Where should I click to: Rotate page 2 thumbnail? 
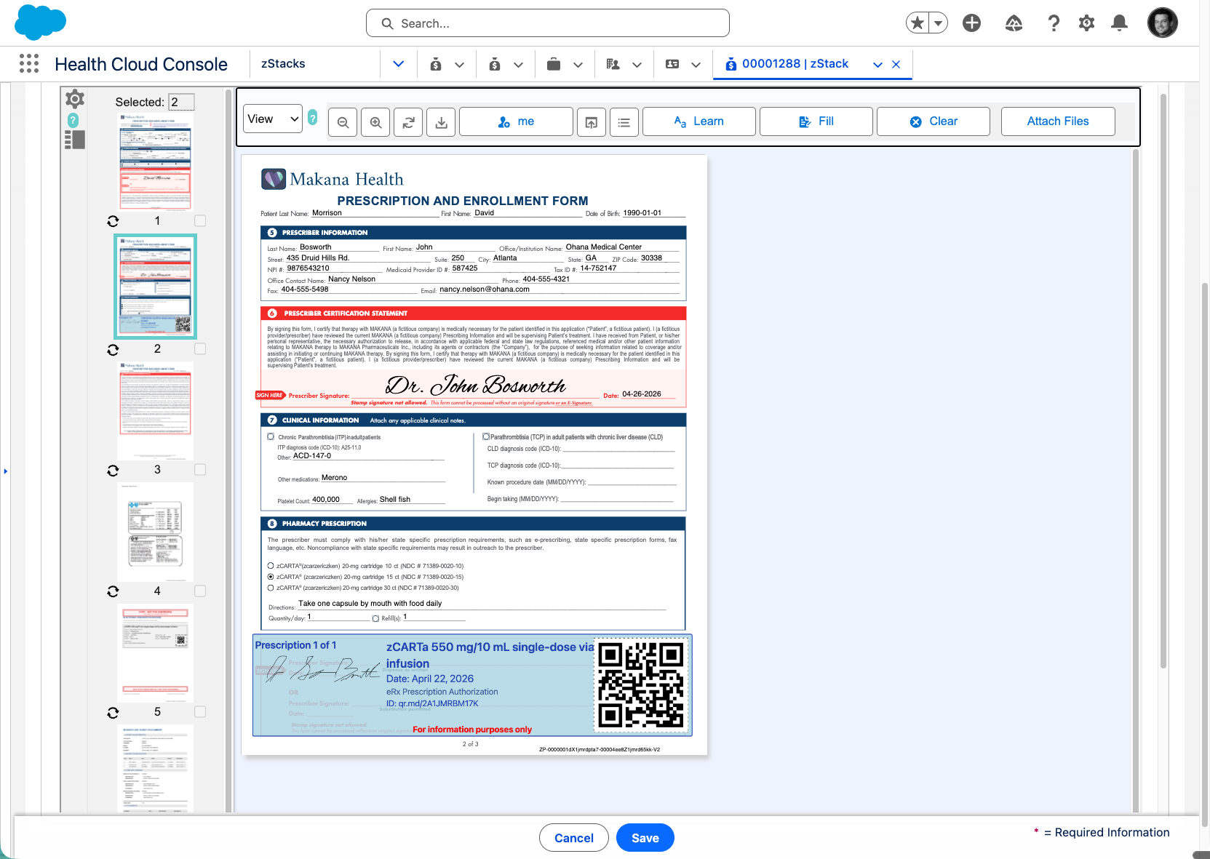tap(113, 350)
